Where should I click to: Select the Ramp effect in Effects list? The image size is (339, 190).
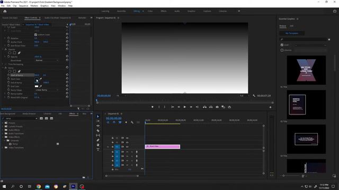(15, 144)
